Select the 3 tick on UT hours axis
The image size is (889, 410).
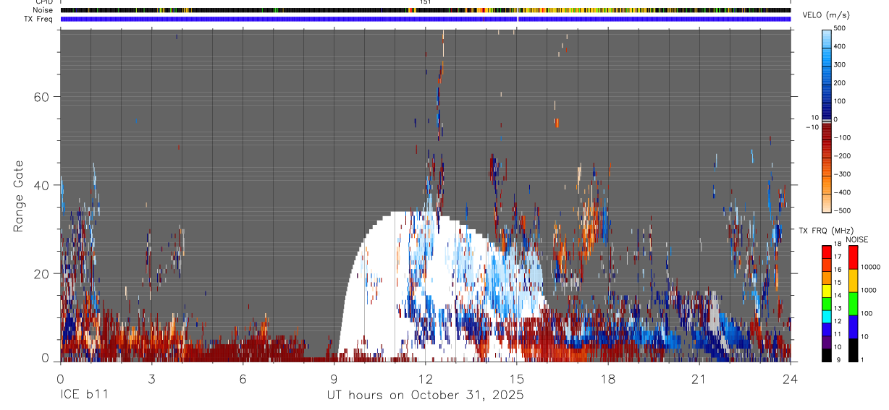click(x=151, y=379)
